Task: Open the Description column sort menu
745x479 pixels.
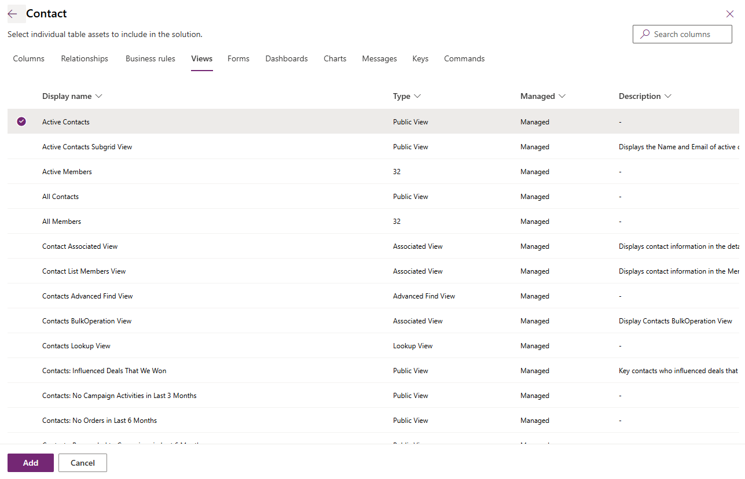Action: click(x=669, y=96)
